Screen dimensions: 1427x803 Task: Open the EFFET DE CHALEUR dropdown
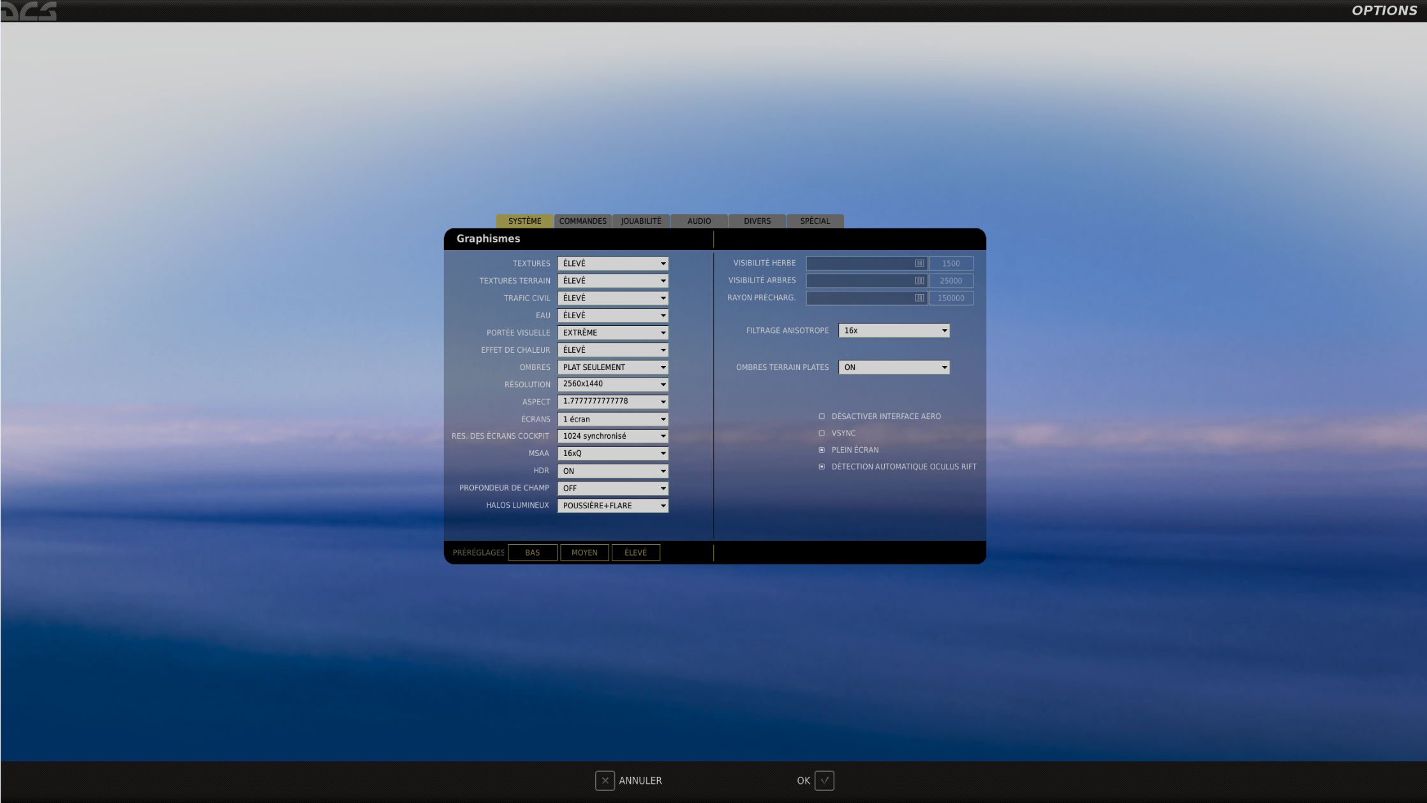(612, 350)
